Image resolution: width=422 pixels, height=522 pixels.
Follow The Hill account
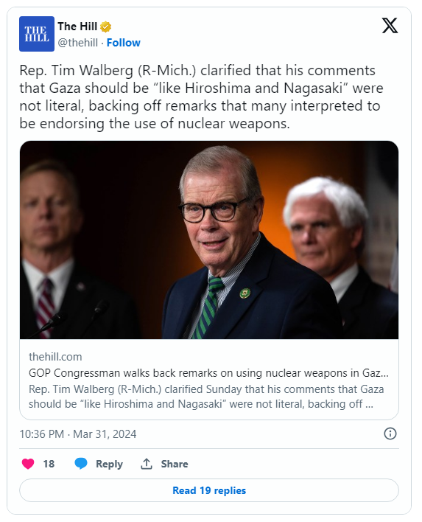click(124, 43)
